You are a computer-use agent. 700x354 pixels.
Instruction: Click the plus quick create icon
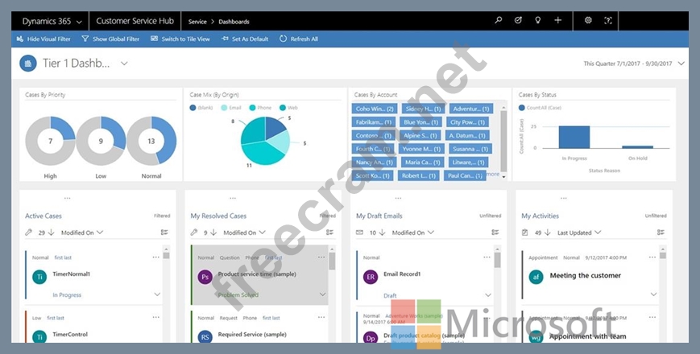[558, 20]
